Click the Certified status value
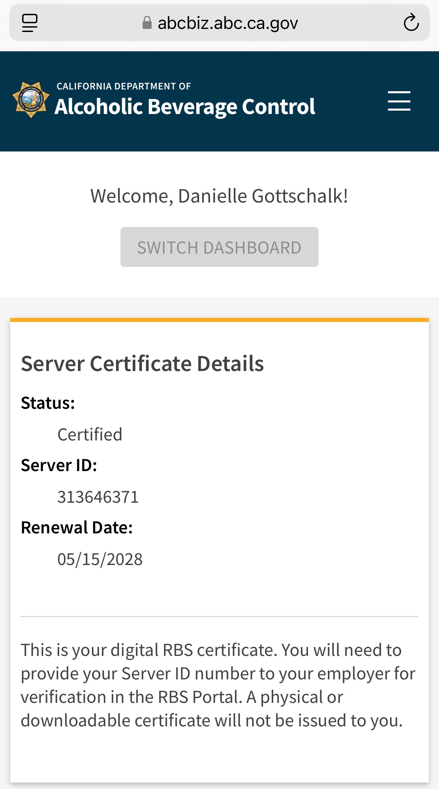This screenshot has width=439, height=789. [90, 435]
